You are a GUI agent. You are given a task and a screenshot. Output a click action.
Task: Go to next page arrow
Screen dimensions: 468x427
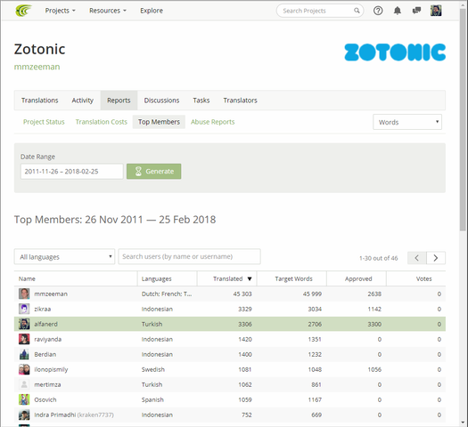point(436,258)
